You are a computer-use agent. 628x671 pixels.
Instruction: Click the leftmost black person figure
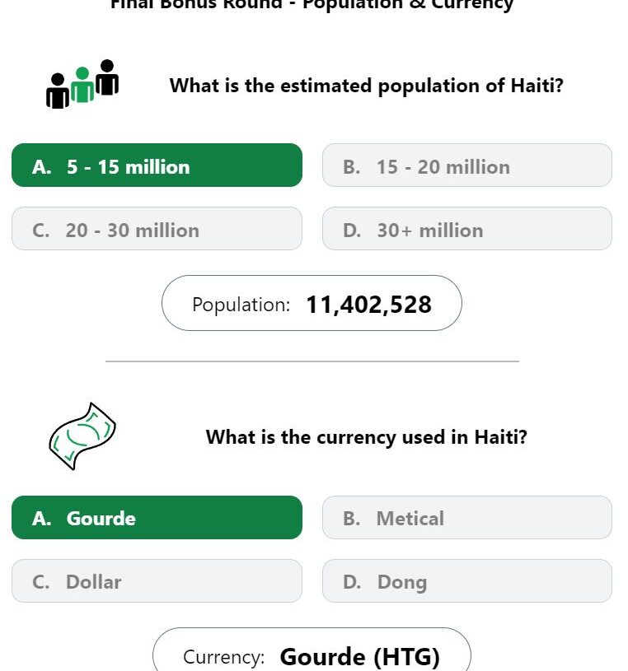pyautogui.click(x=57, y=91)
